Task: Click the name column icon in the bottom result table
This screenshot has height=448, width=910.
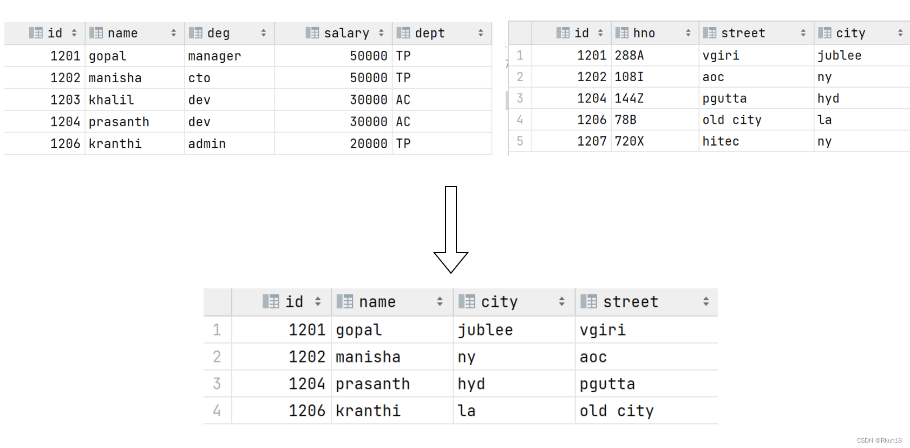Action: [x=345, y=301]
